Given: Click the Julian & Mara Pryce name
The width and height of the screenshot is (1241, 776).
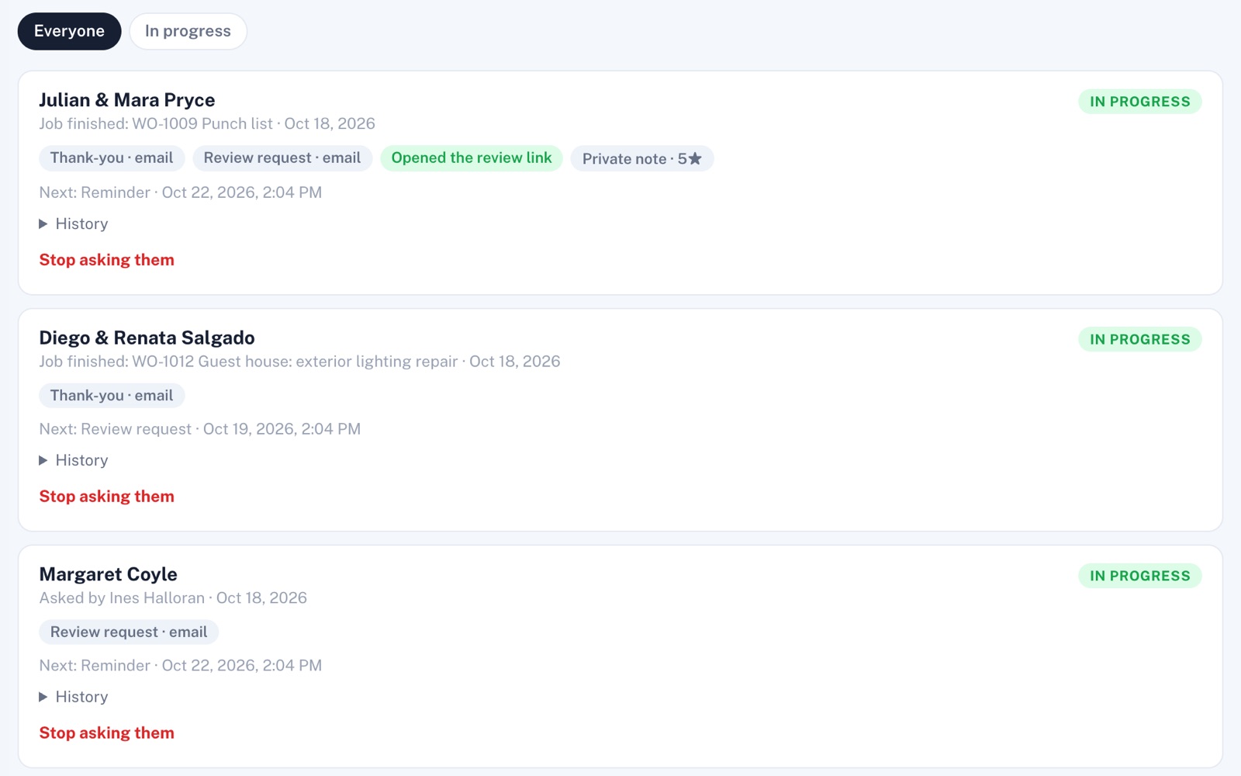Looking at the screenshot, I should tap(127, 100).
